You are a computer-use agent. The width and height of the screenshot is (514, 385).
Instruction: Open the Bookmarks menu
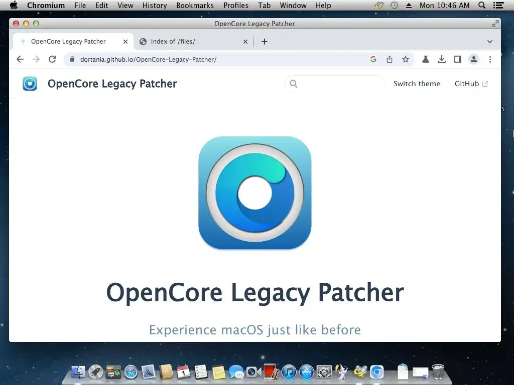click(195, 5)
